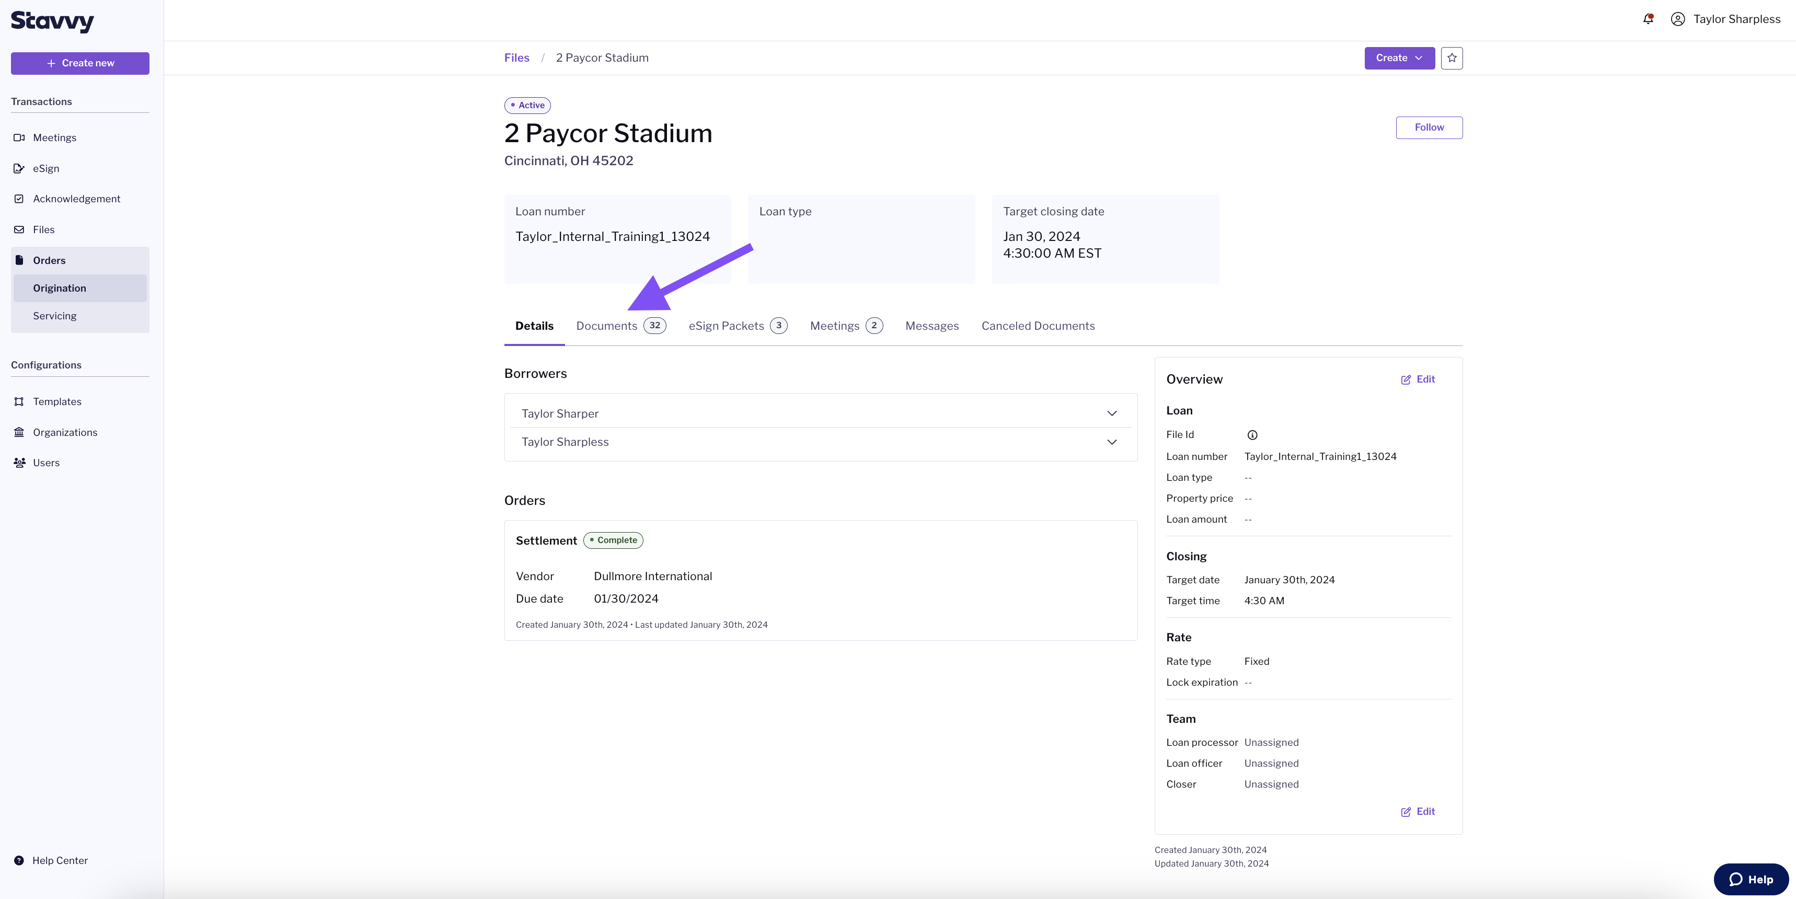The image size is (1796, 899).
Task: Open the notifications bell
Action: pos(1648,19)
